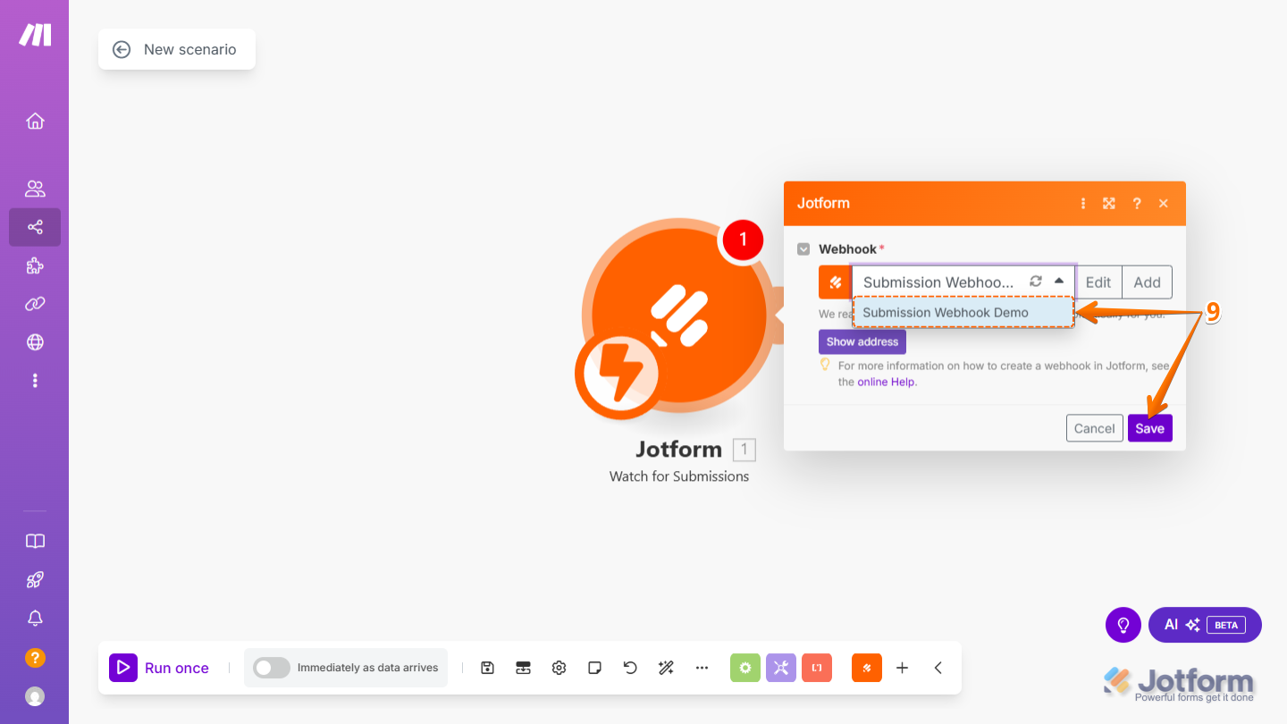Toggle the Webhook section checkbox
This screenshot has width=1287, height=724.
pyautogui.click(x=803, y=248)
